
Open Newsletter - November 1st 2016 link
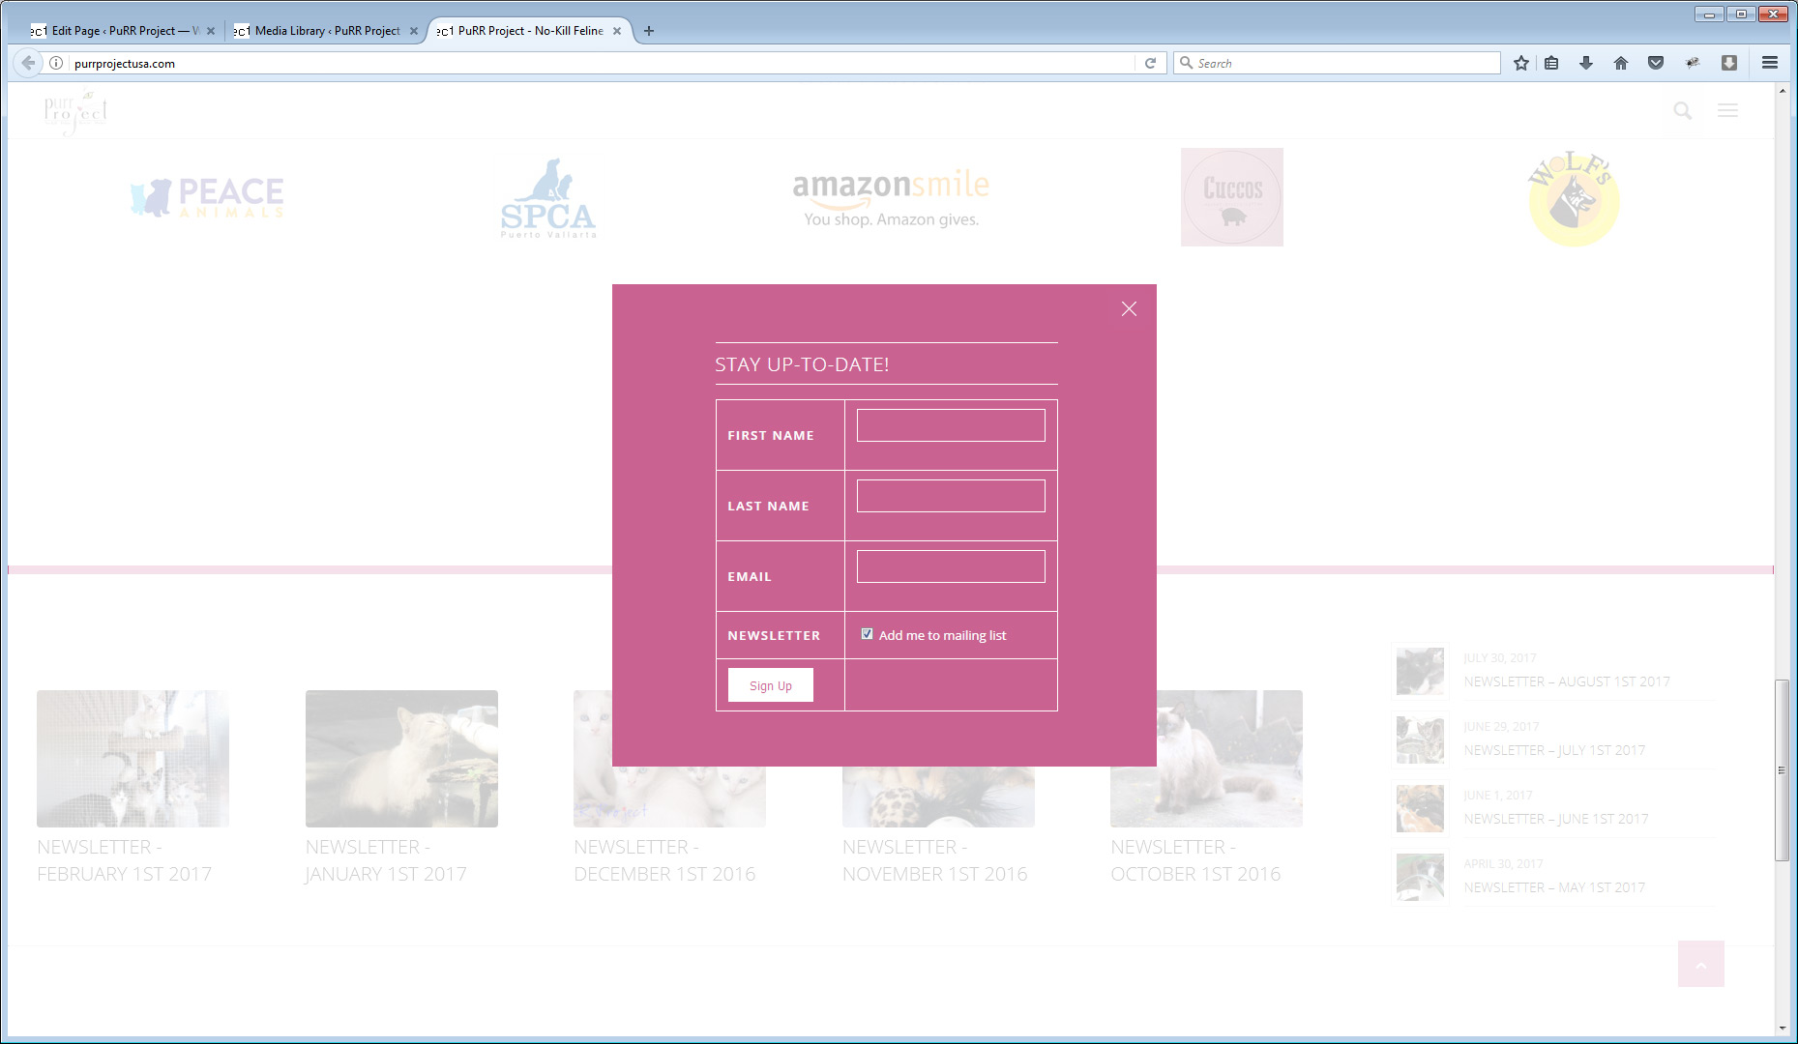point(934,860)
